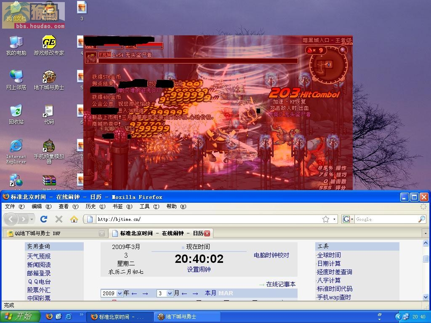The height and width of the screenshot is (323, 431).
Task: Open the 文件 (F) menu
Action: tap(15, 206)
